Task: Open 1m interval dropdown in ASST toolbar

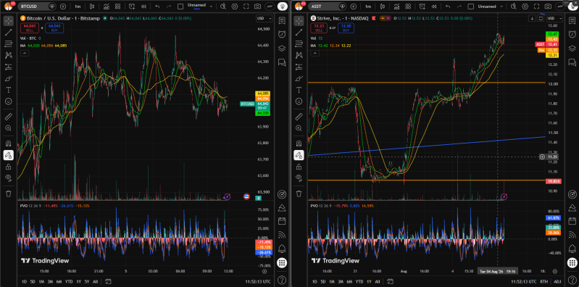Action: pyautogui.click(x=368, y=7)
